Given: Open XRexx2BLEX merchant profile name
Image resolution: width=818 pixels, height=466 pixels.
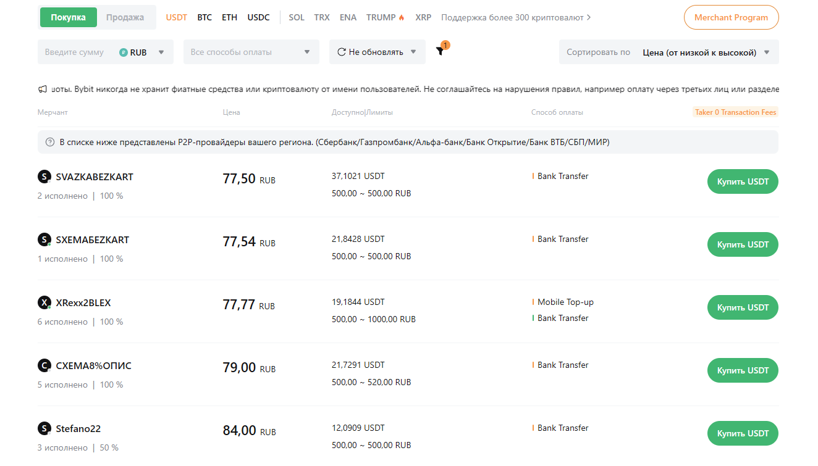Looking at the screenshot, I should (x=83, y=303).
